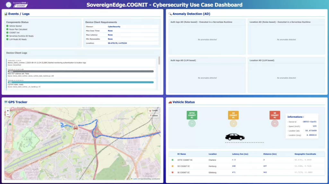329x184 pixels.
Task: Click the green edge node marker on map
Action: (x=10, y=124)
